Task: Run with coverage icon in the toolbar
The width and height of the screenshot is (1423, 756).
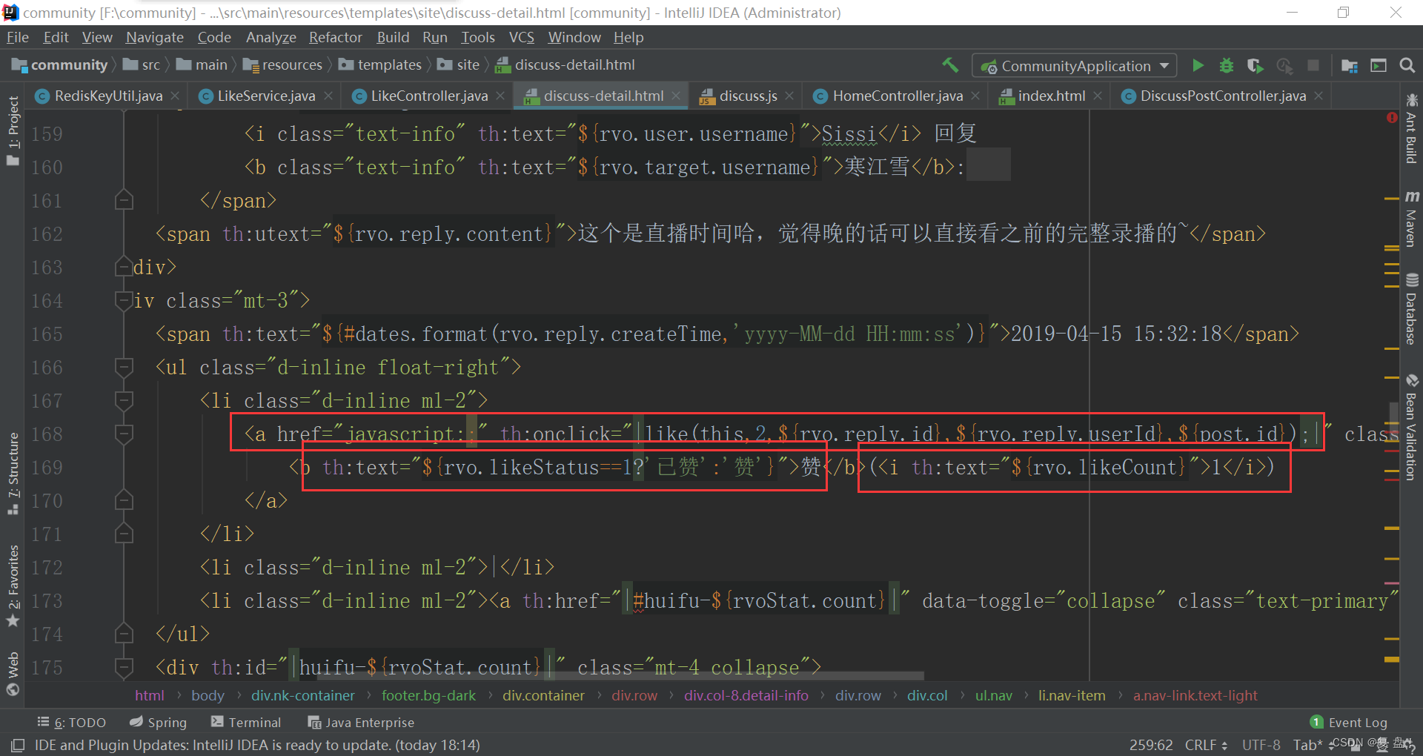Action: (x=1255, y=65)
